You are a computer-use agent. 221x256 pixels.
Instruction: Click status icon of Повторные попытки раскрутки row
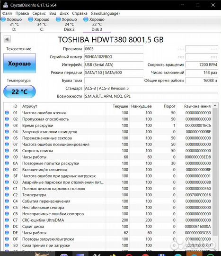pos(7,163)
